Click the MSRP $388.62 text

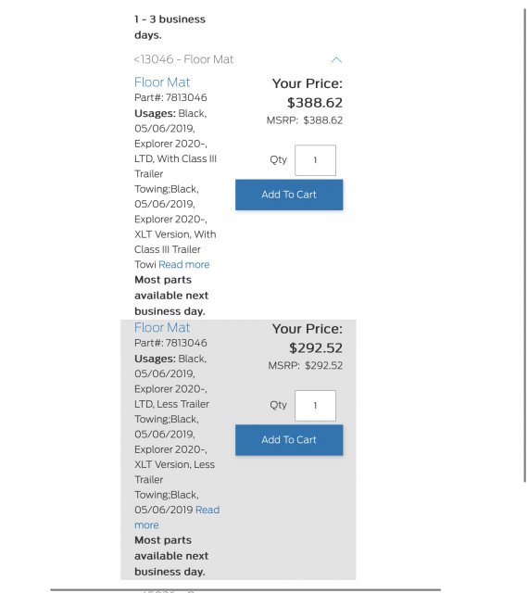pyautogui.click(x=305, y=120)
